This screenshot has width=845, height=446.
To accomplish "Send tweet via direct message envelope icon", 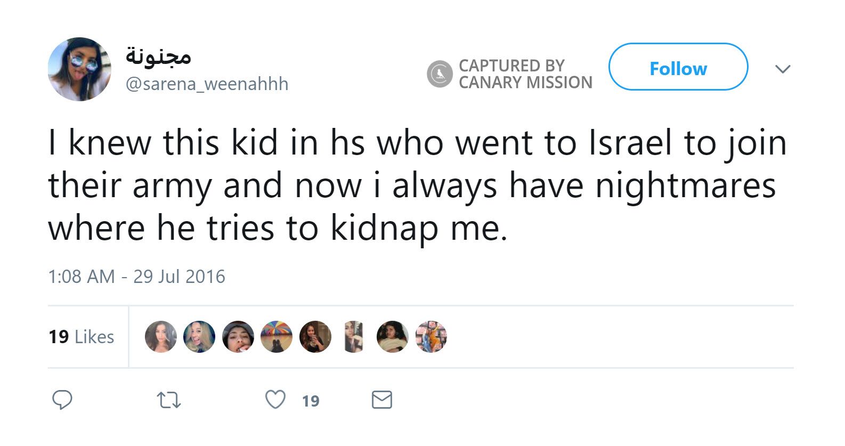I will click(381, 400).
